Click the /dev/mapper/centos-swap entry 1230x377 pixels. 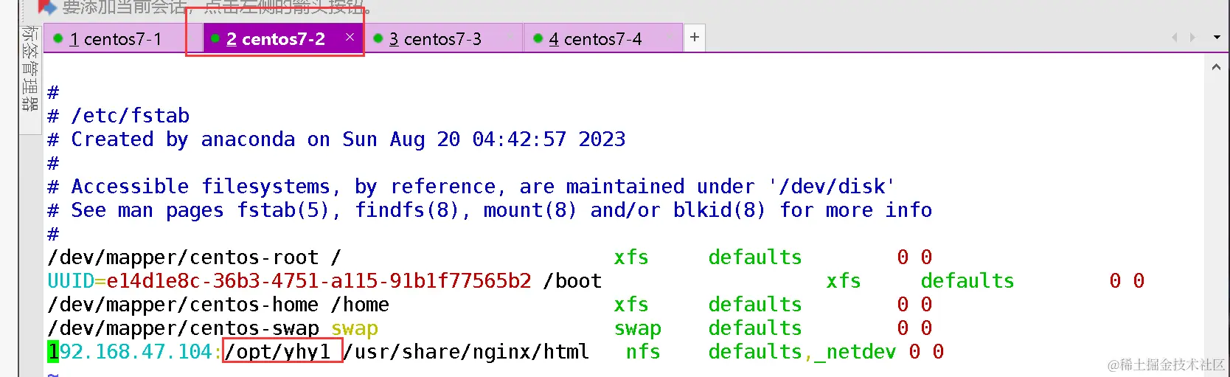[183, 328]
